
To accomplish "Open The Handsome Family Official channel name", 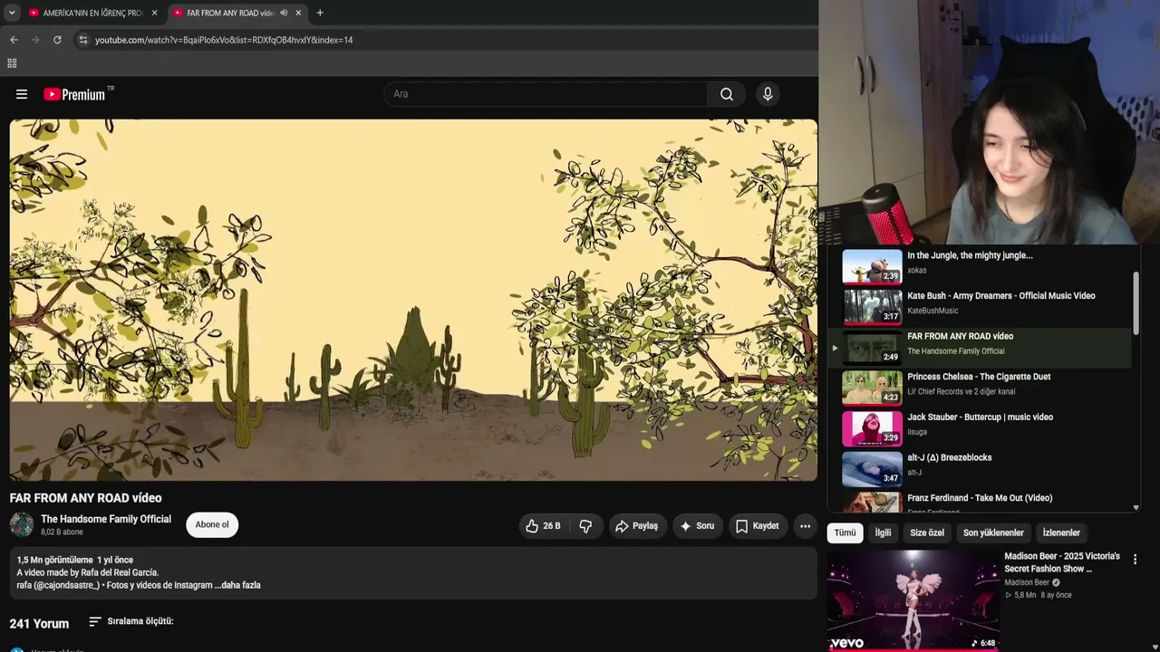I will pyautogui.click(x=106, y=520).
